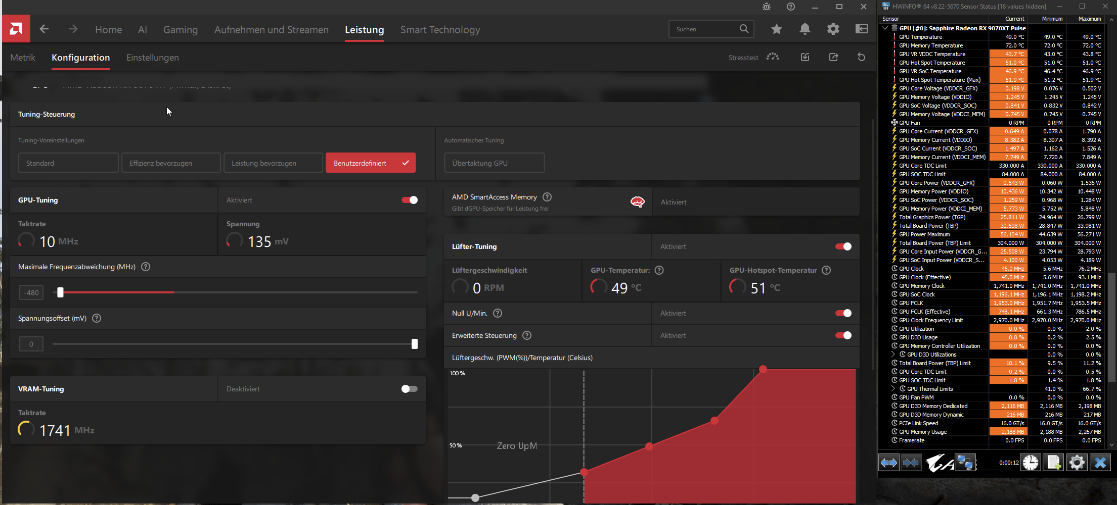This screenshot has height=505, width=1117.
Task: Click the grey fan curve point at bottom
Action: [475, 498]
